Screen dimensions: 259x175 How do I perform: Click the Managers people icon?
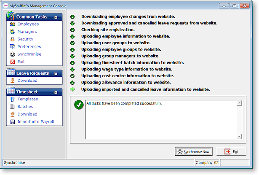pos(13,32)
